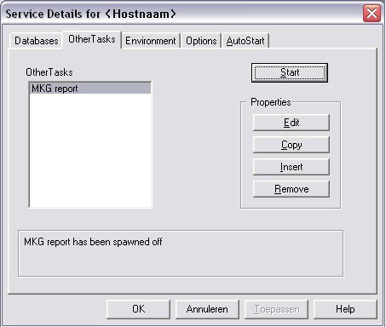Click the greyed-out Toepassen button
The image size is (386, 327).
pyautogui.click(x=276, y=309)
